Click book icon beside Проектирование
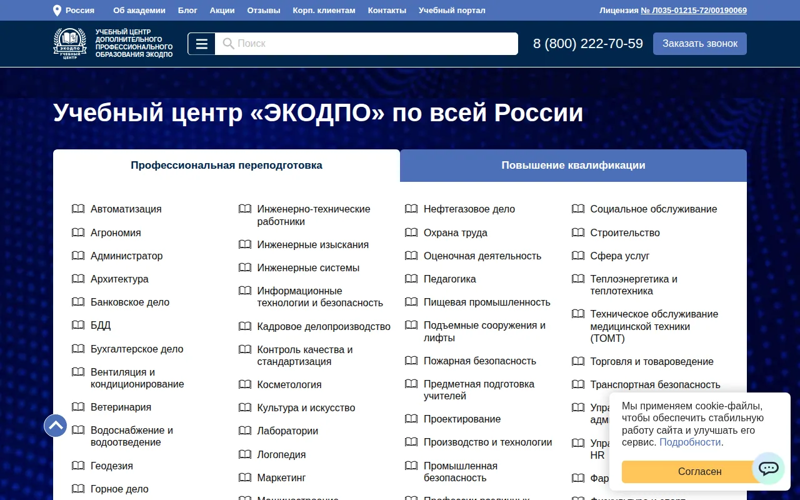The width and height of the screenshot is (800, 500). [411, 419]
